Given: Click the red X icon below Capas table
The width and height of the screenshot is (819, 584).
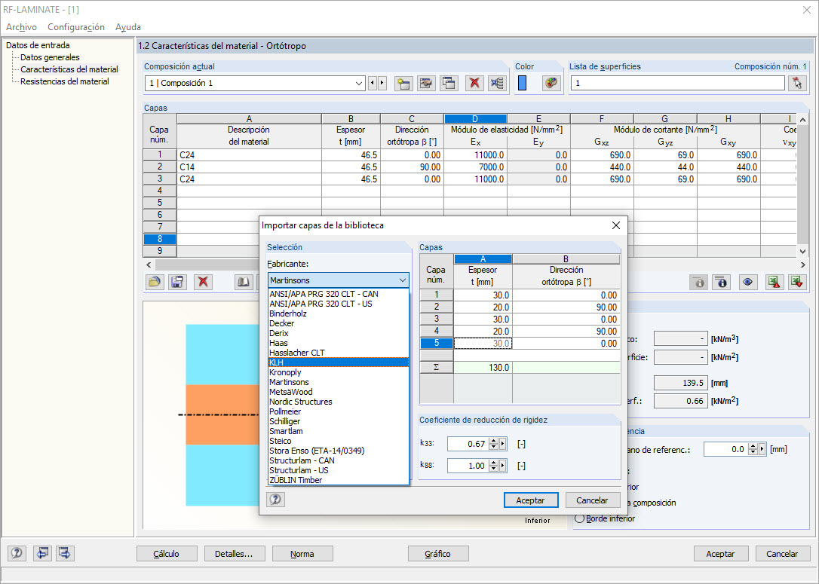Looking at the screenshot, I should [203, 283].
